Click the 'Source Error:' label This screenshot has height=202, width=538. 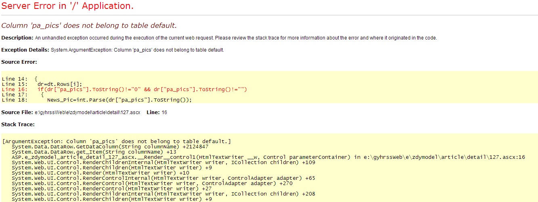tap(19, 62)
